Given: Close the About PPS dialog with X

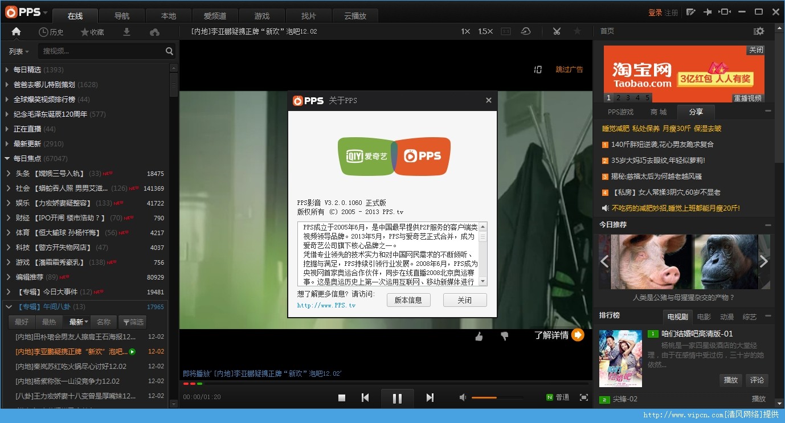Looking at the screenshot, I should [x=488, y=100].
